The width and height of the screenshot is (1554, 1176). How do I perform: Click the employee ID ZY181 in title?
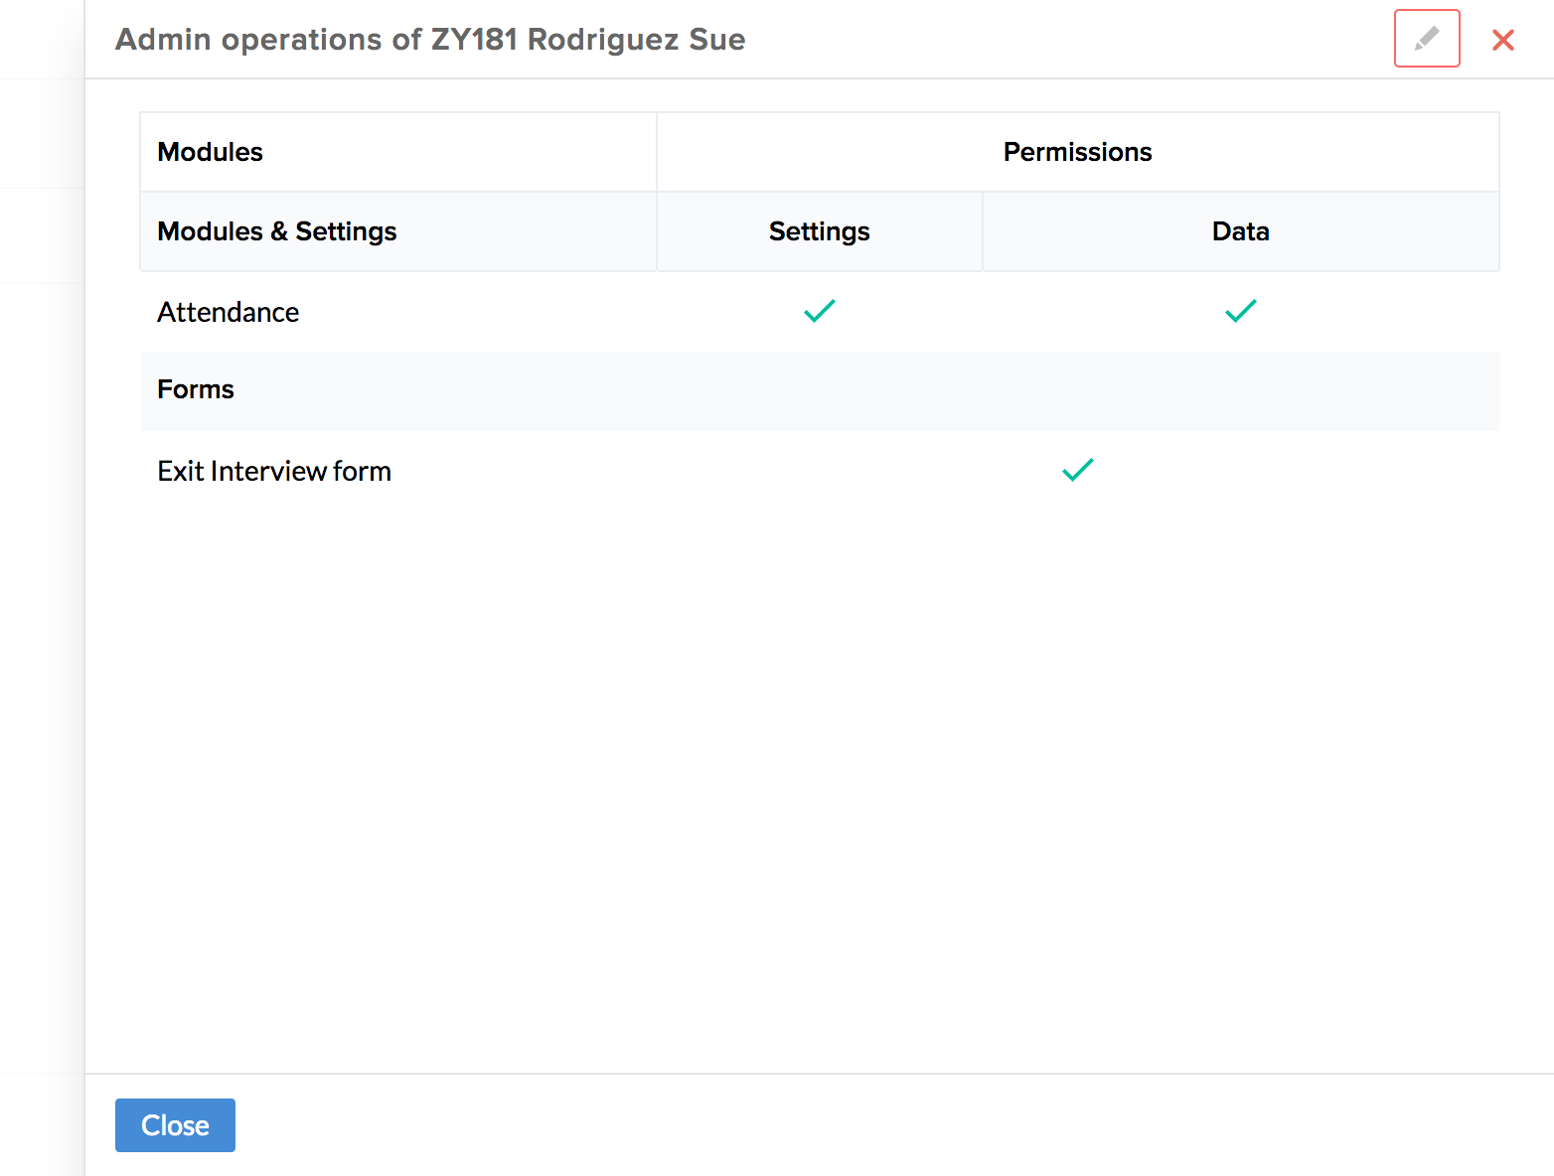pos(474,40)
